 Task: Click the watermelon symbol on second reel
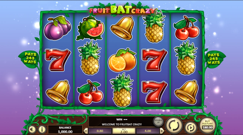tap(90, 28)
